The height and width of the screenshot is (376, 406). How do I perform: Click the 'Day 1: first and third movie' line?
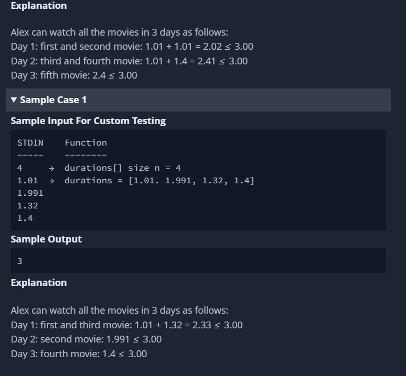pos(126,325)
